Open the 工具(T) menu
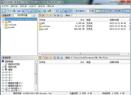This screenshot has width=131, height=95. (32, 6)
